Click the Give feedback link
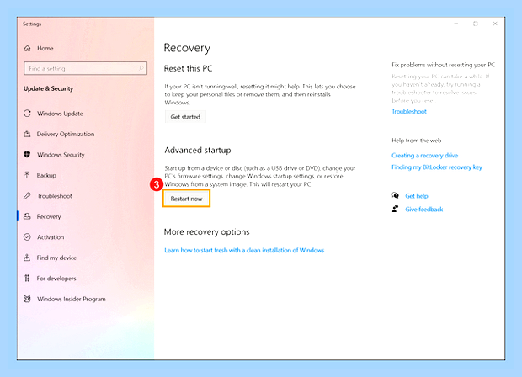522x377 pixels. coord(423,210)
